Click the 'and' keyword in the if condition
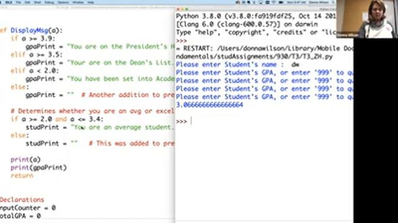 pyautogui.click(x=61, y=120)
